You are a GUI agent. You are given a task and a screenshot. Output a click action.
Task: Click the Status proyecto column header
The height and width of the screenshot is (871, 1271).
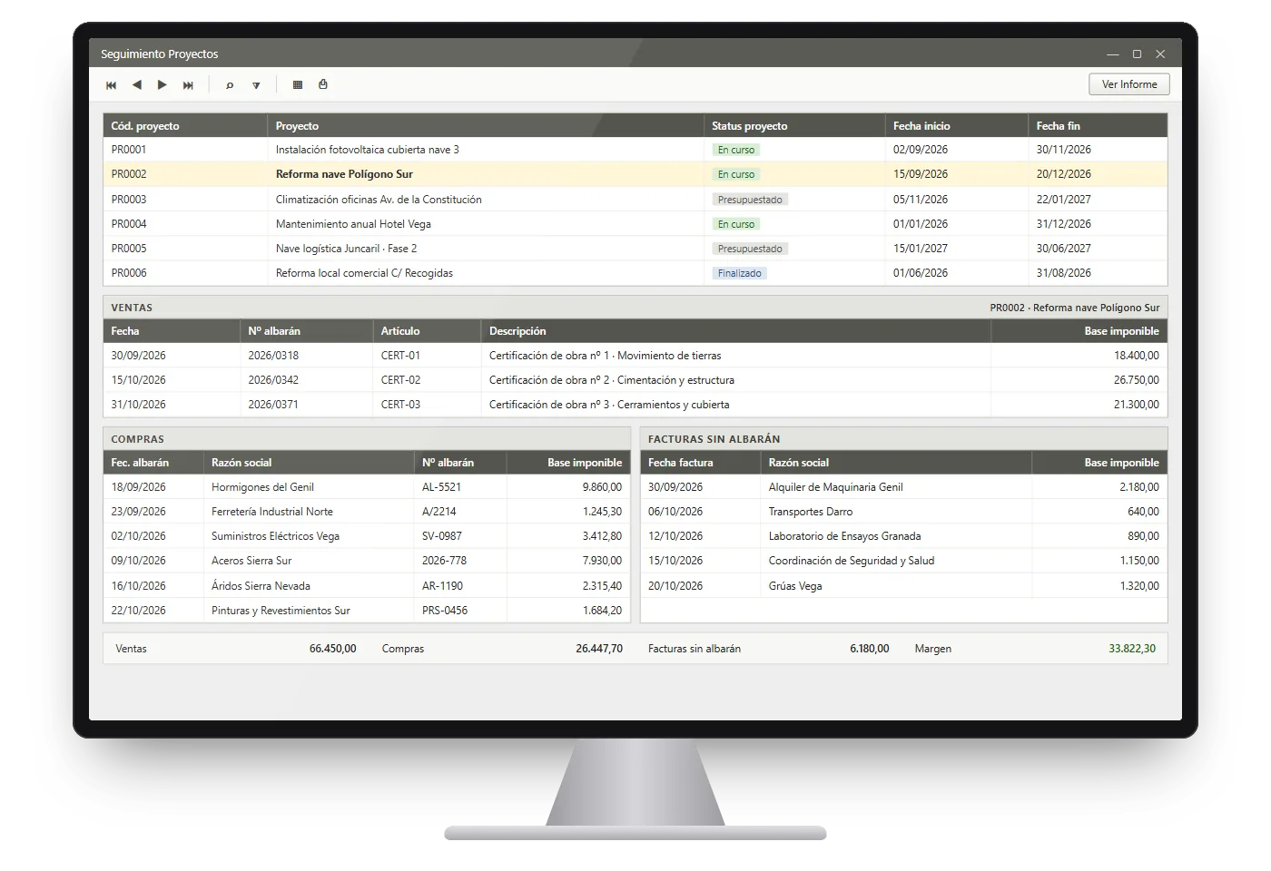coord(794,126)
